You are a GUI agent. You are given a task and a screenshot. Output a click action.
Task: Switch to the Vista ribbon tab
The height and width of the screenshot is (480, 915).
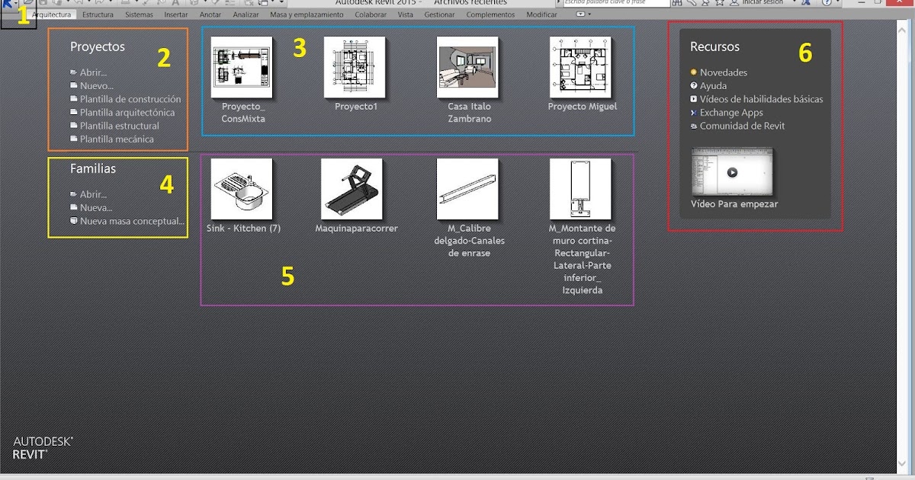tap(405, 14)
